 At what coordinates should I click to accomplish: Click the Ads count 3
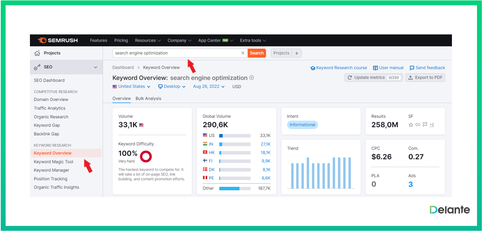tap(410, 184)
